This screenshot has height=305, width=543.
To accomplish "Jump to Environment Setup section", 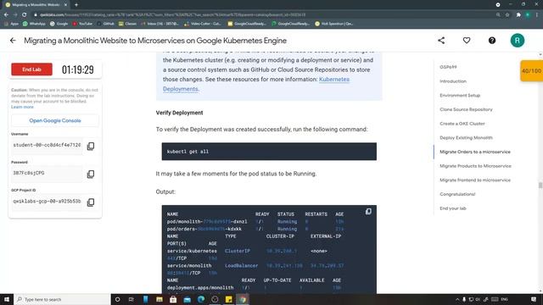I will pos(460,96).
